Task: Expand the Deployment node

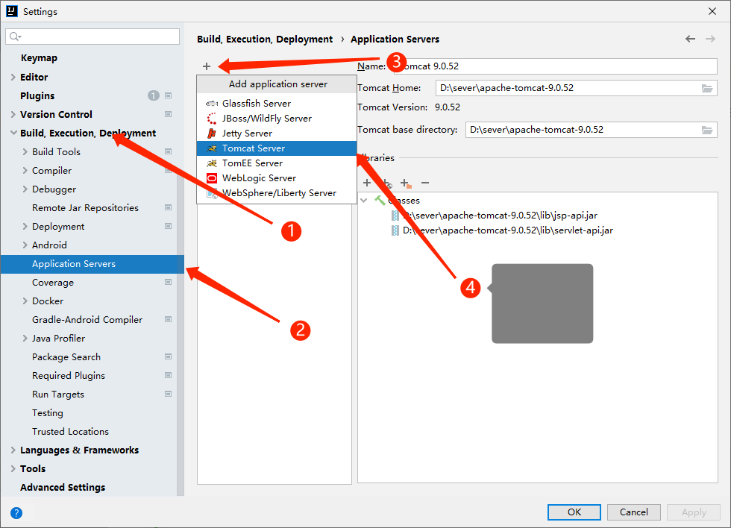Action: (x=25, y=227)
